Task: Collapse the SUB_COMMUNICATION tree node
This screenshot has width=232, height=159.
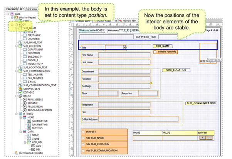Action: (x=17, y=71)
